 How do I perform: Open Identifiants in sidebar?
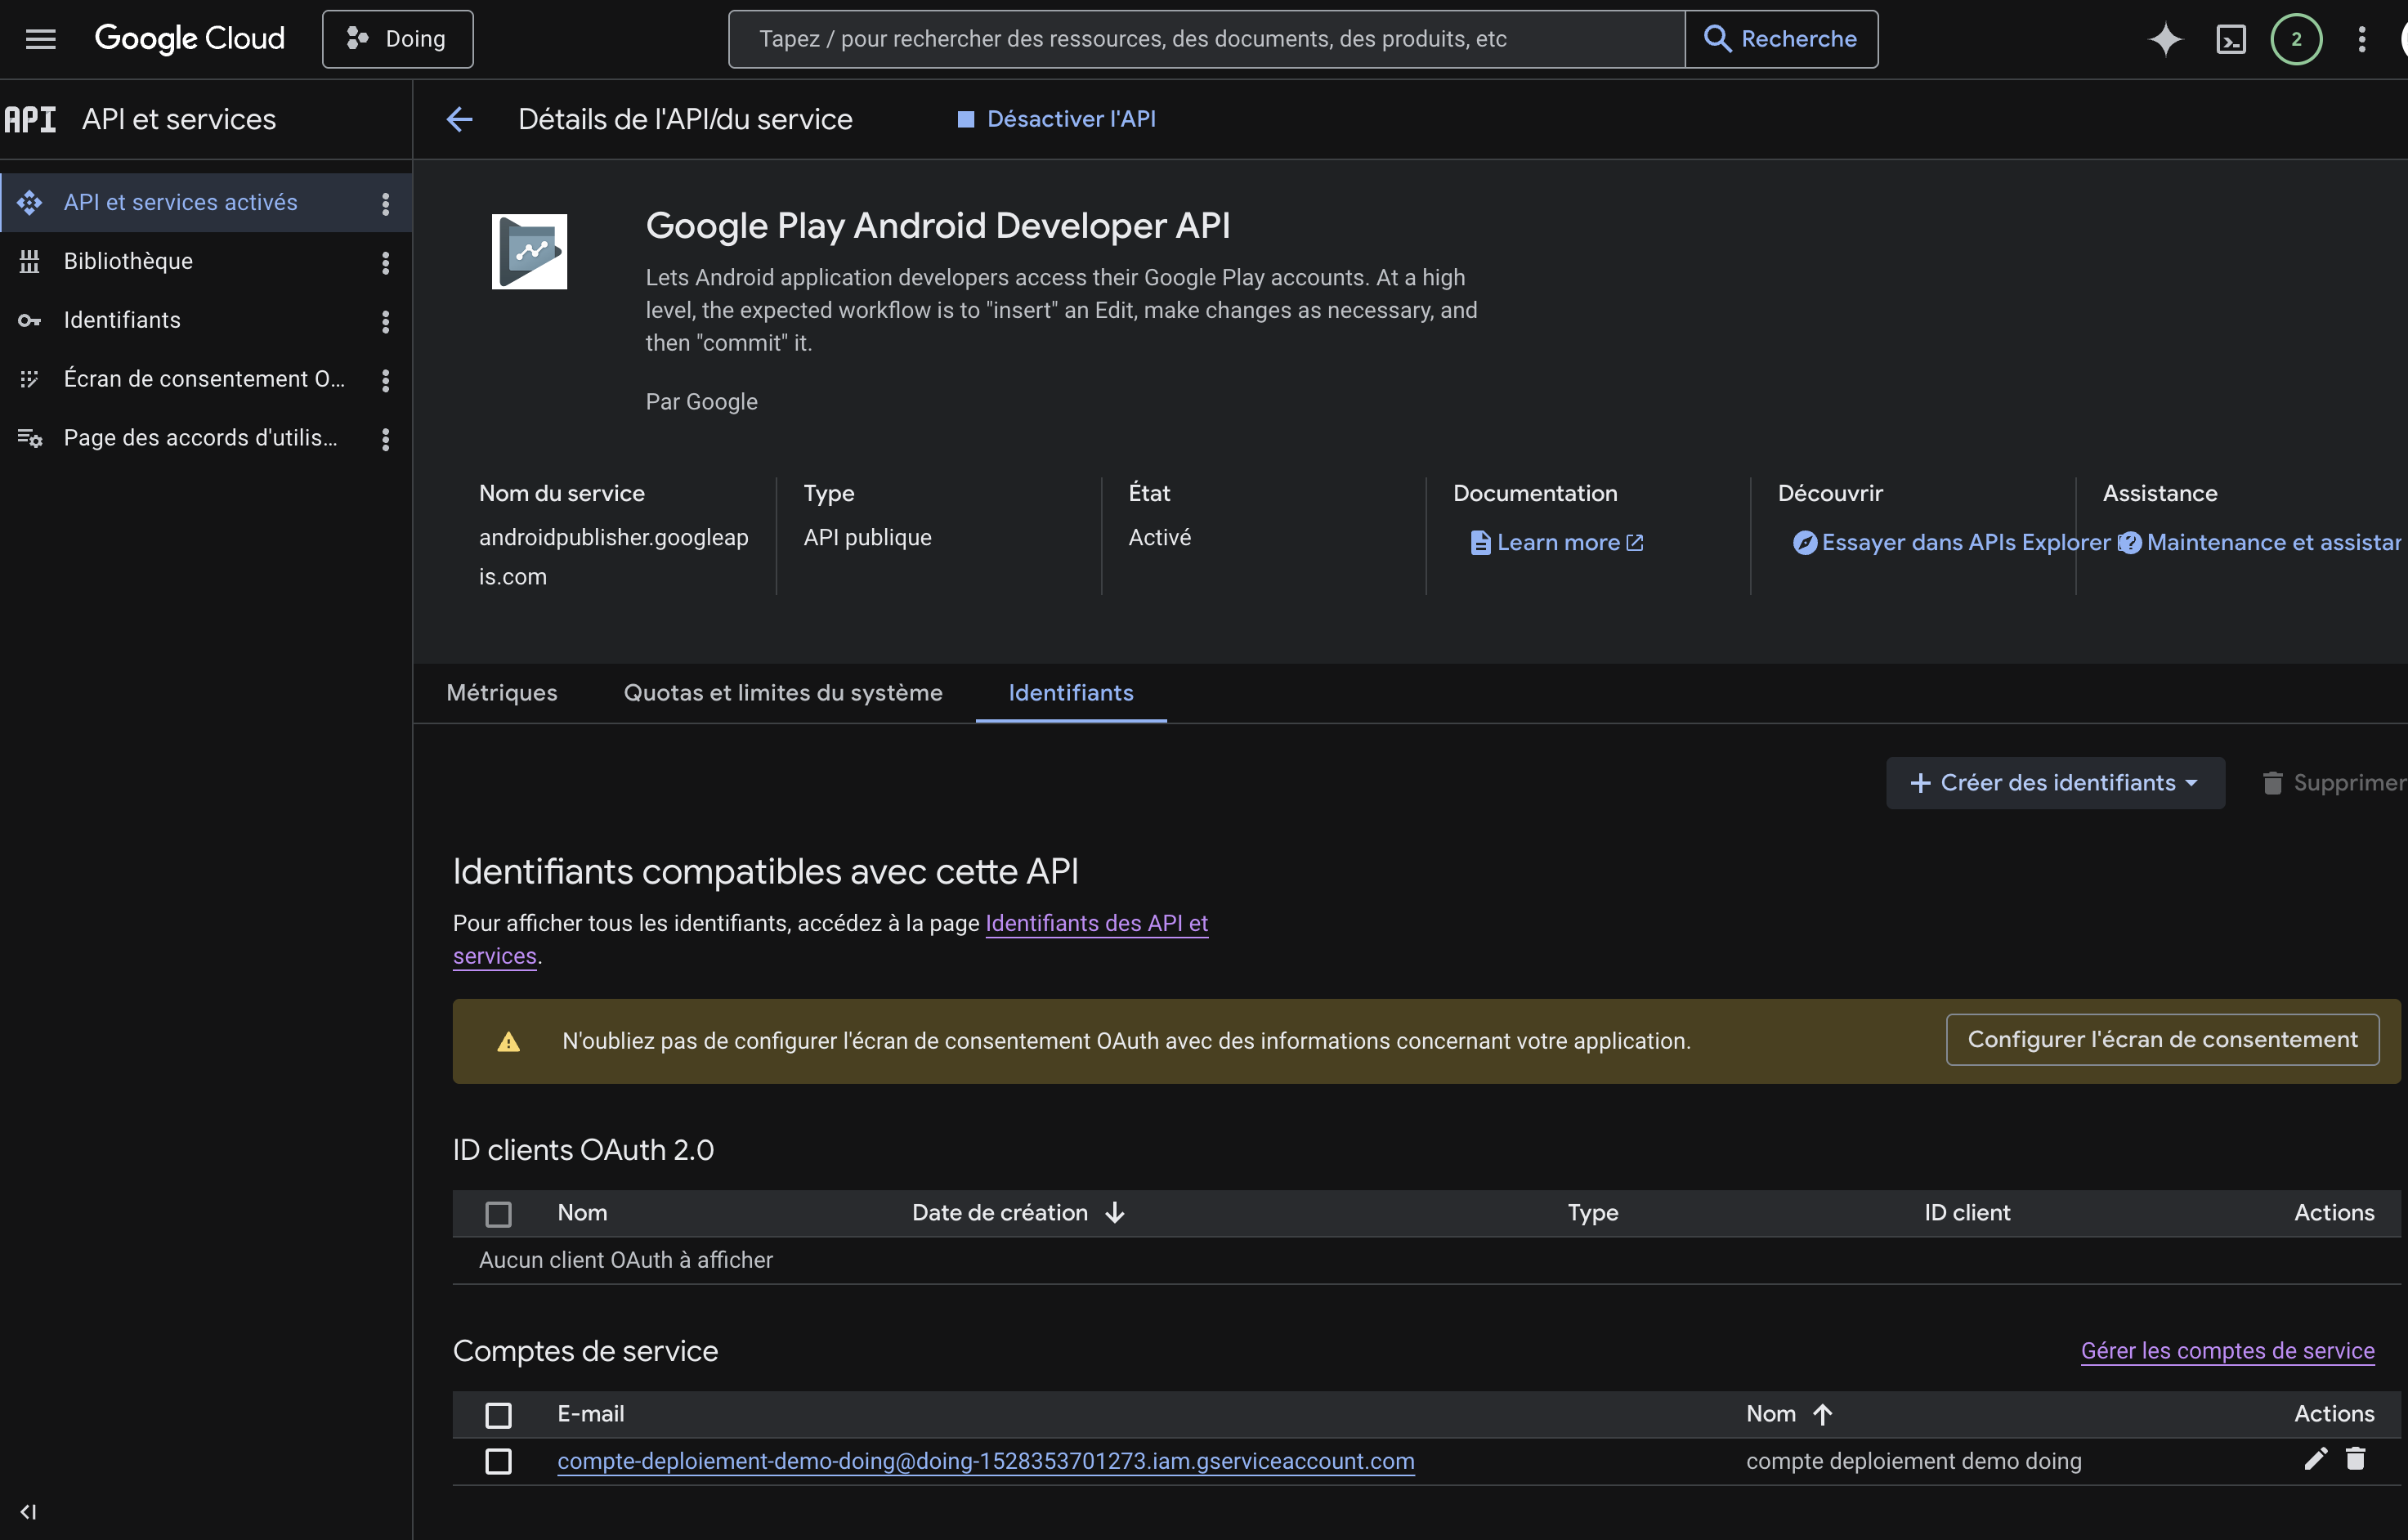pos(122,320)
